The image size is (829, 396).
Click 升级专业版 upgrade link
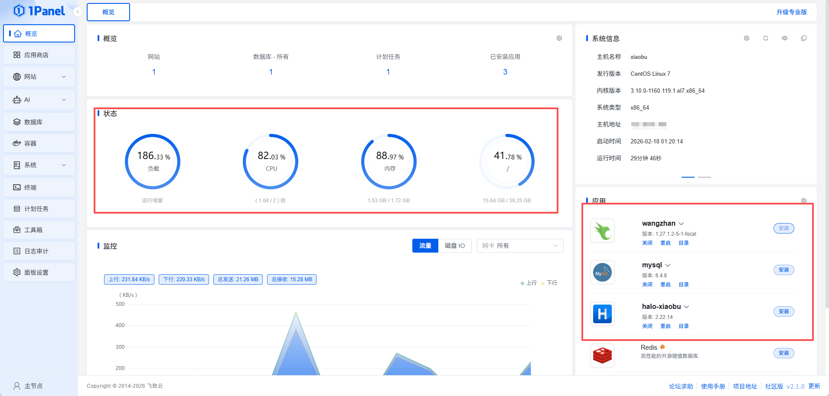(x=791, y=12)
